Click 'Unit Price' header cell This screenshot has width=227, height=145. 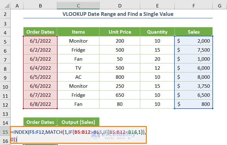[x=120, y=32]
